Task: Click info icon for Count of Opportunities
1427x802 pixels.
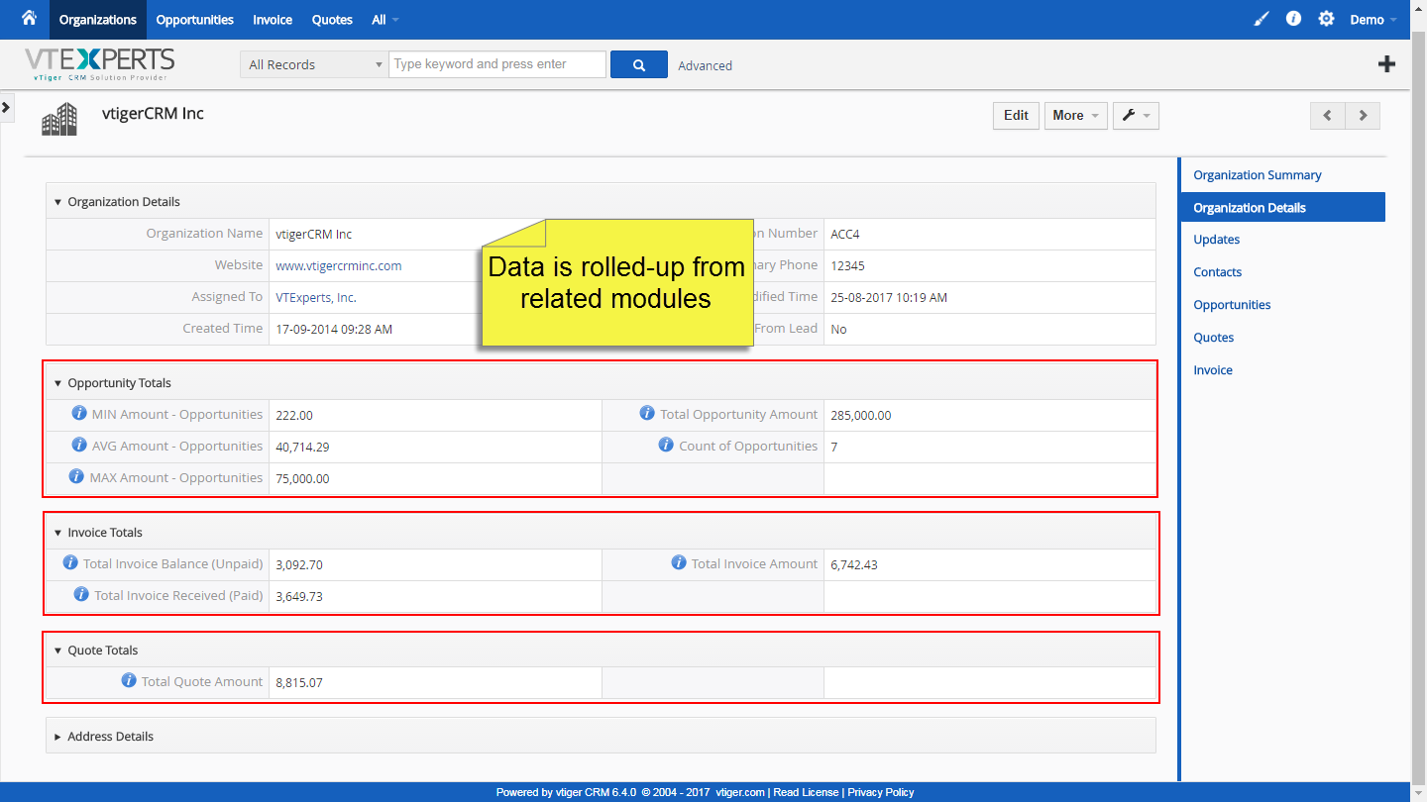Action: coord(666,445)
